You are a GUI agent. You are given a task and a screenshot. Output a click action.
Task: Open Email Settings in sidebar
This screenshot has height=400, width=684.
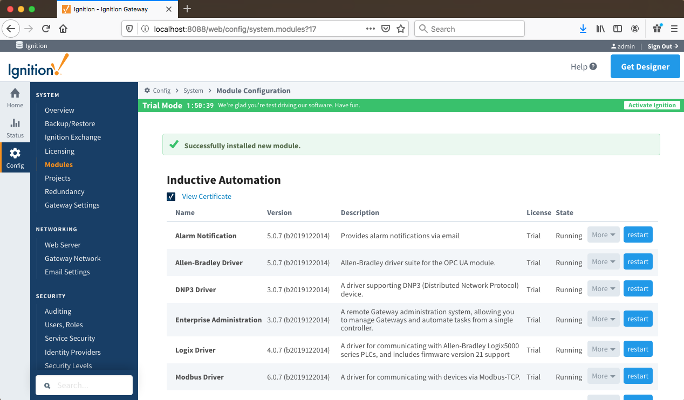coord(67,272)
